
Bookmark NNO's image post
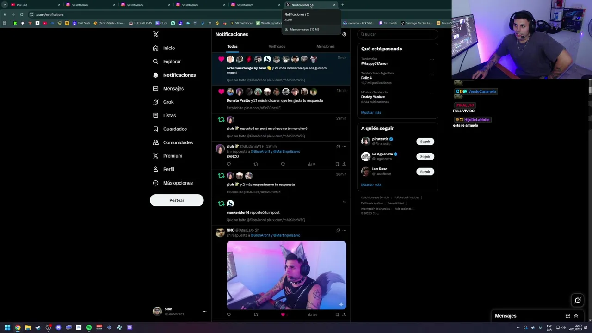(337, 314)
